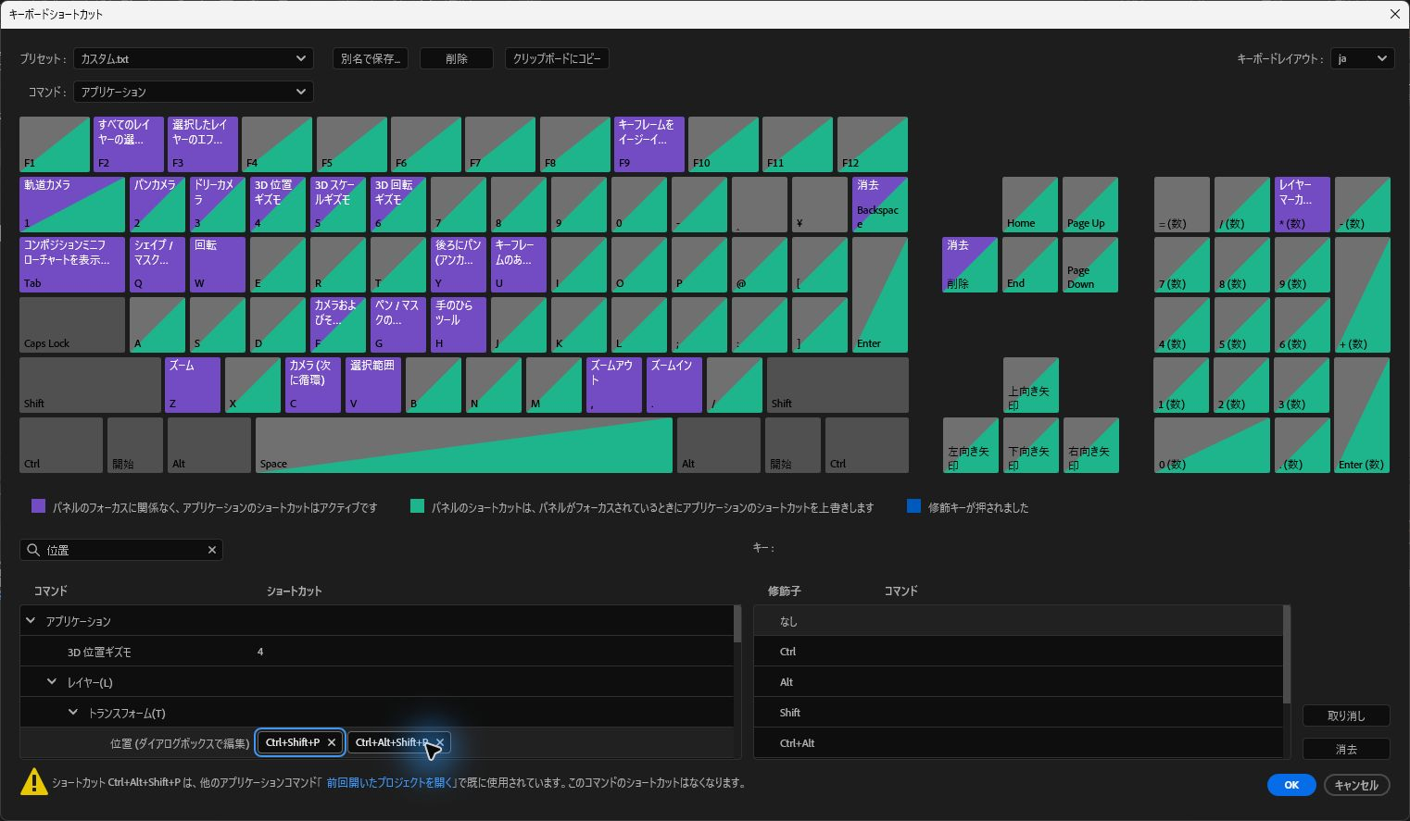
Task: Click the Space key on the keyboard map
Action: click(x=464, y=445)
